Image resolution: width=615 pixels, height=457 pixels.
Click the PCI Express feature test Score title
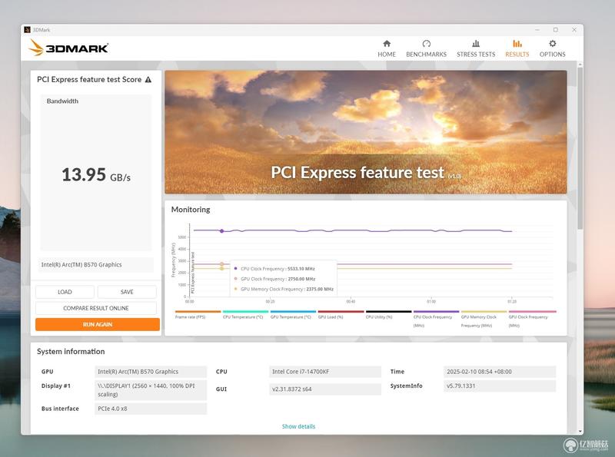(89, 80)
